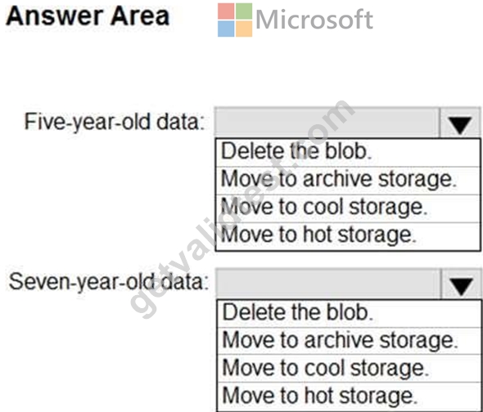Select 'Move to archive storage' for seven-year-old data
483x412 pixels.
point(349,341)
